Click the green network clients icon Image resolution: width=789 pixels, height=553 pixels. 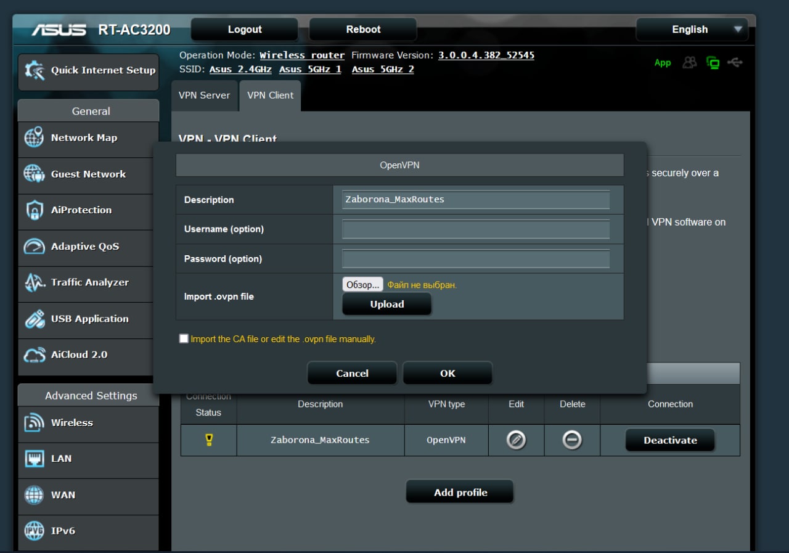pos(713,63)
